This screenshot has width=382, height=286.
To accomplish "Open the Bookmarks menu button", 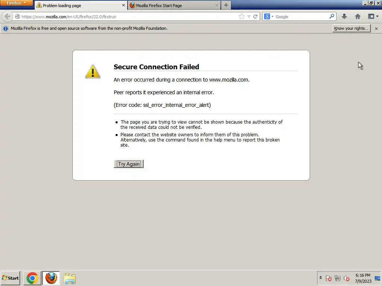I will point(373,16).
